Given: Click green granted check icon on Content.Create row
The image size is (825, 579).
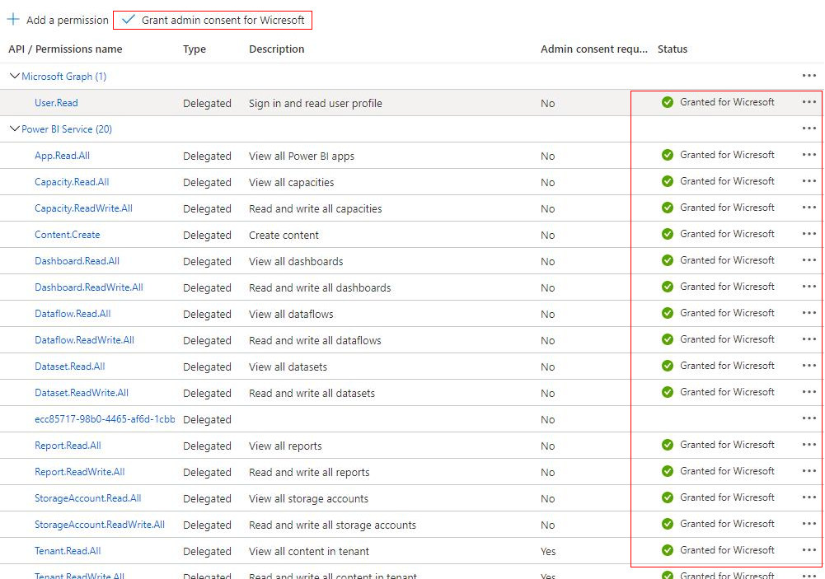Looking at the screenshot, I should (x=668, y=233).
